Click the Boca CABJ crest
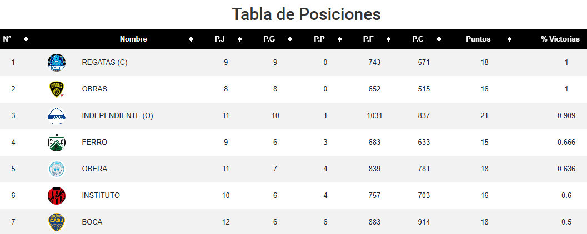This screenshot has height=234, width=587. pyautogui.click(x=57, y=222)
